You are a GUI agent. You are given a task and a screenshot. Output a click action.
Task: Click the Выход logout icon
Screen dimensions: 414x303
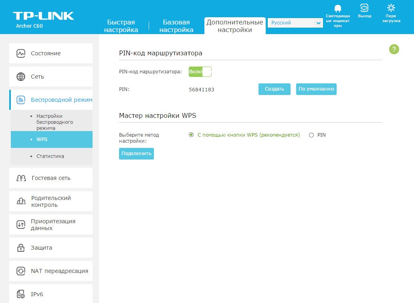pos(364,8)
